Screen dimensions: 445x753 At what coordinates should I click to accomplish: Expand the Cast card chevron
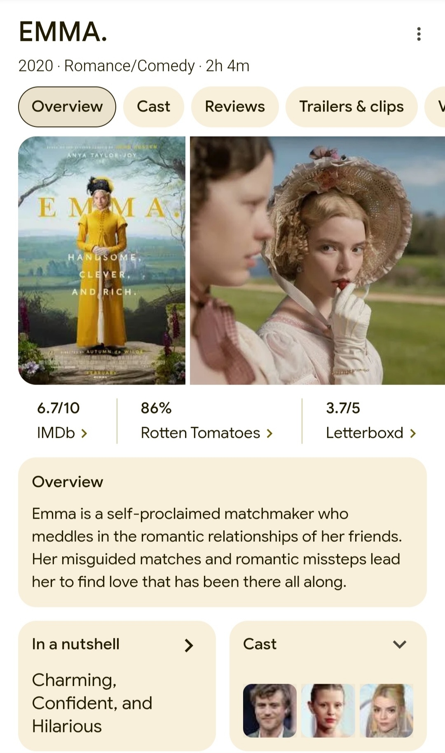(x=400, y=644)
